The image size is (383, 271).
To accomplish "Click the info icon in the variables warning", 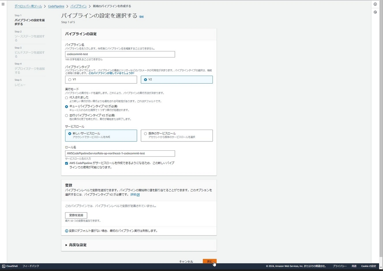I will click(67, 230).
